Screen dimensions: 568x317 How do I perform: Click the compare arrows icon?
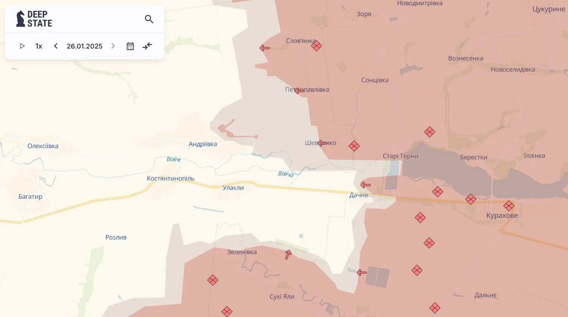[147, 46]
